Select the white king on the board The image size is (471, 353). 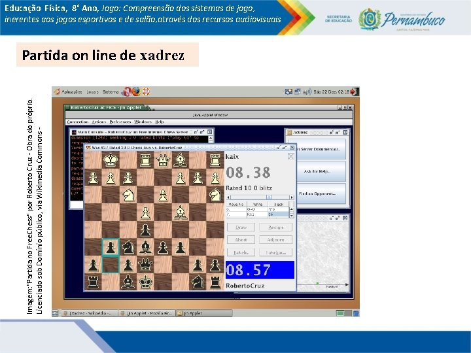click(111, 160)
